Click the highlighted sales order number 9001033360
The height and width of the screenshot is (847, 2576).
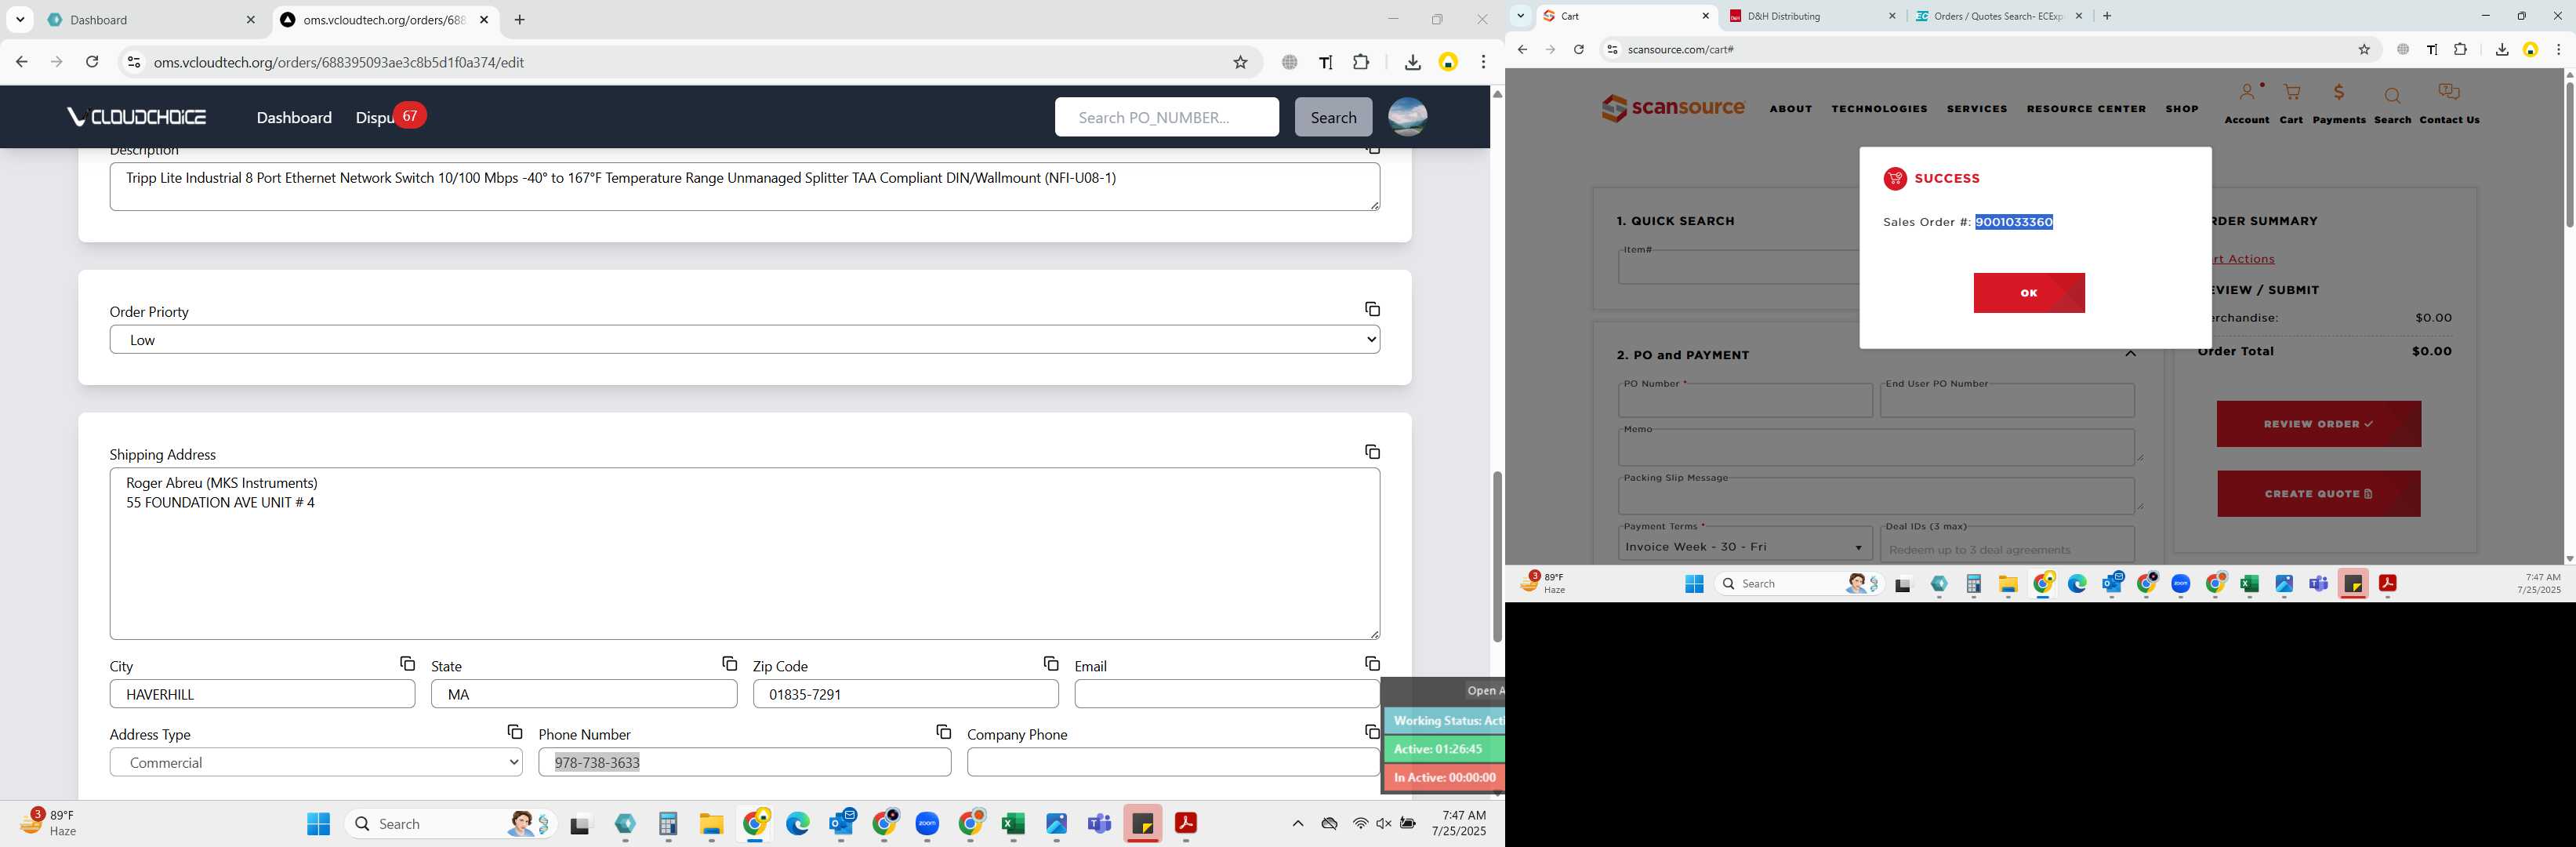(x=2014, y=222)
